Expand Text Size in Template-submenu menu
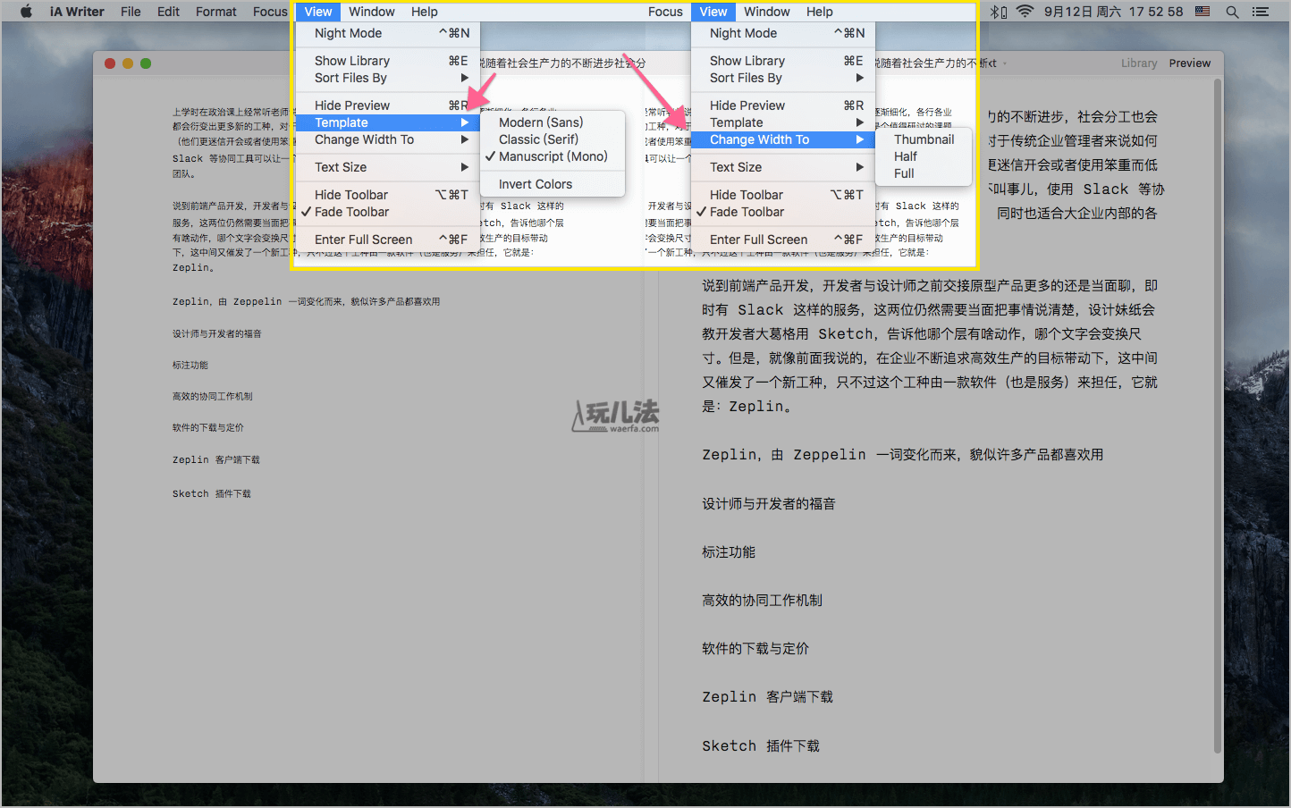1291x808 pixels. pos(386,167)
